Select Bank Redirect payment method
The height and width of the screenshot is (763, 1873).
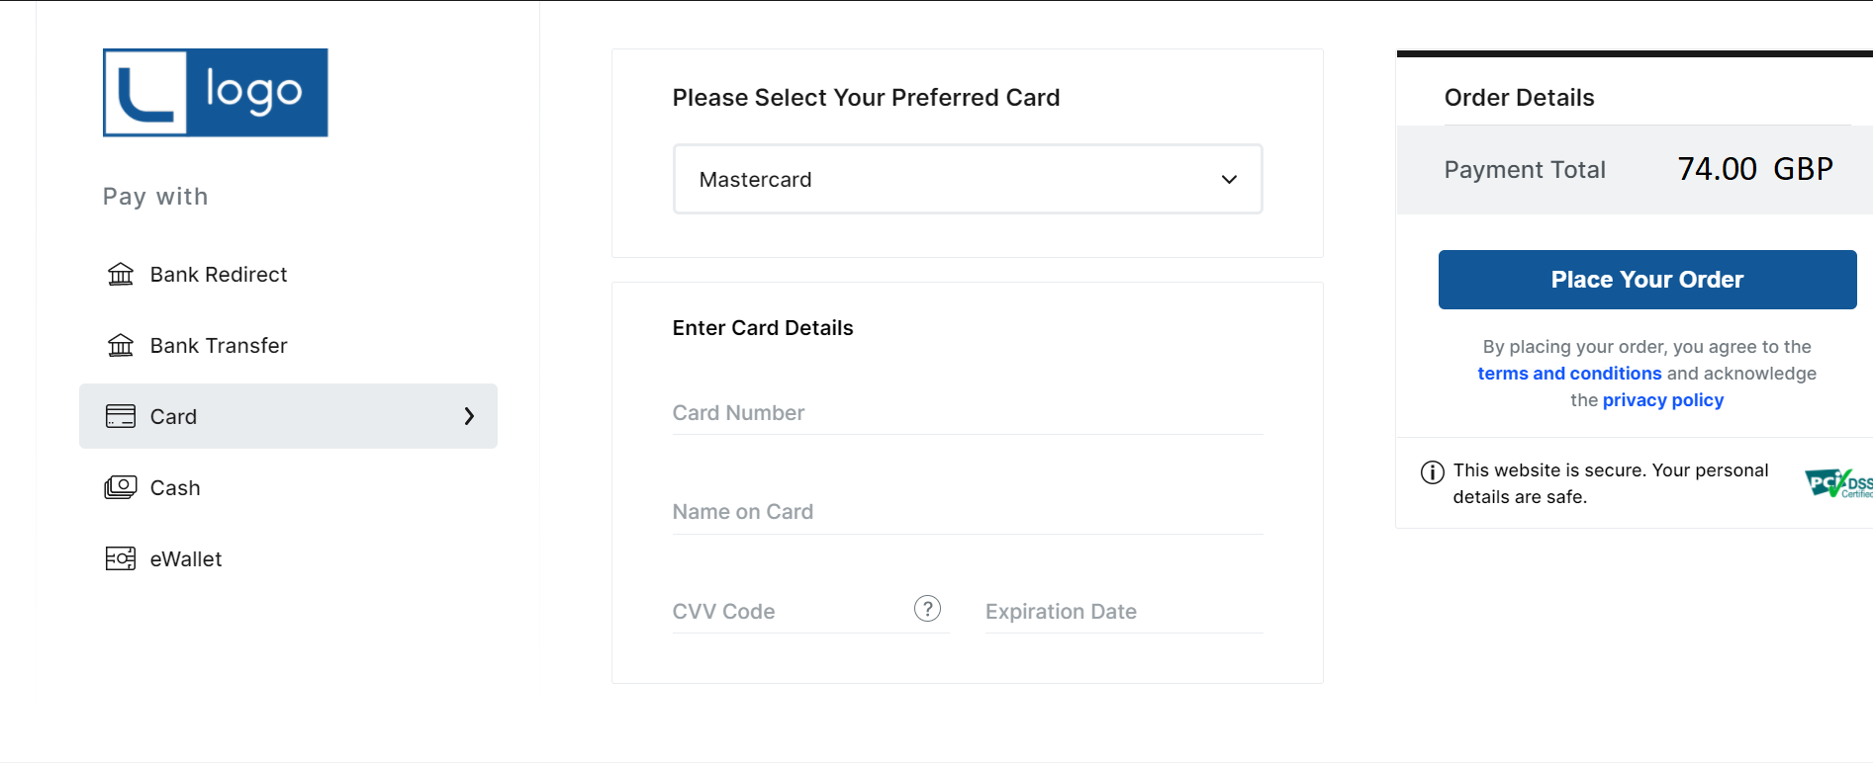(219, 275)
